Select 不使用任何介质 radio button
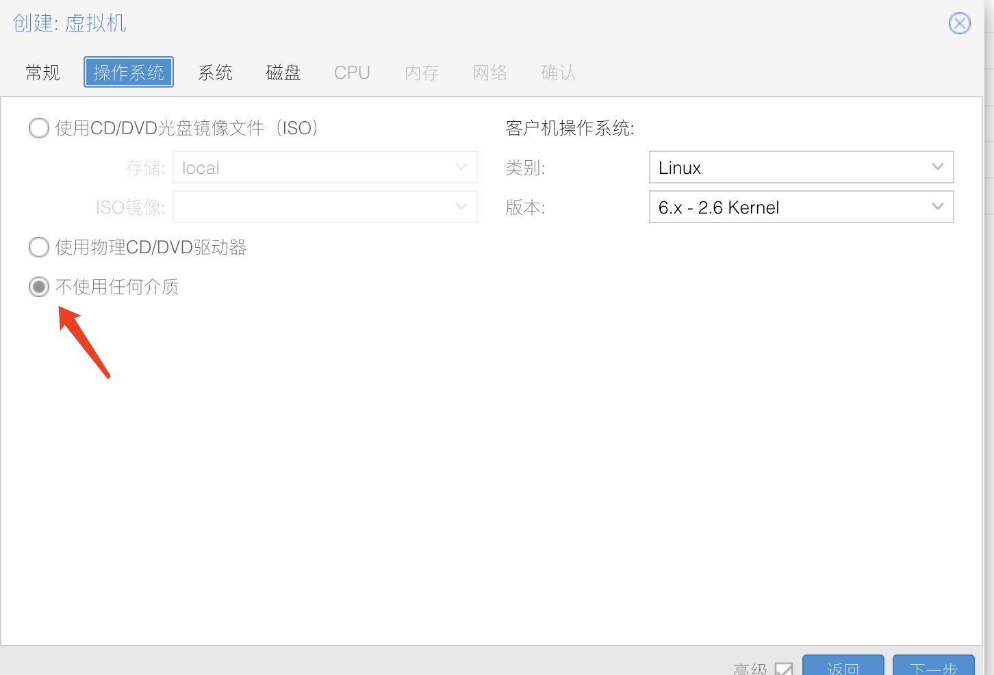This screenshot has width=994, height=675. 39,287
